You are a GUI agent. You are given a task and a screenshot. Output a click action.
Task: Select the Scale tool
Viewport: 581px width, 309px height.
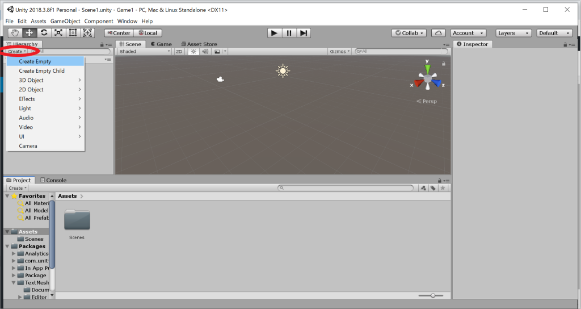pyautogui.click(x=58, y=32)
